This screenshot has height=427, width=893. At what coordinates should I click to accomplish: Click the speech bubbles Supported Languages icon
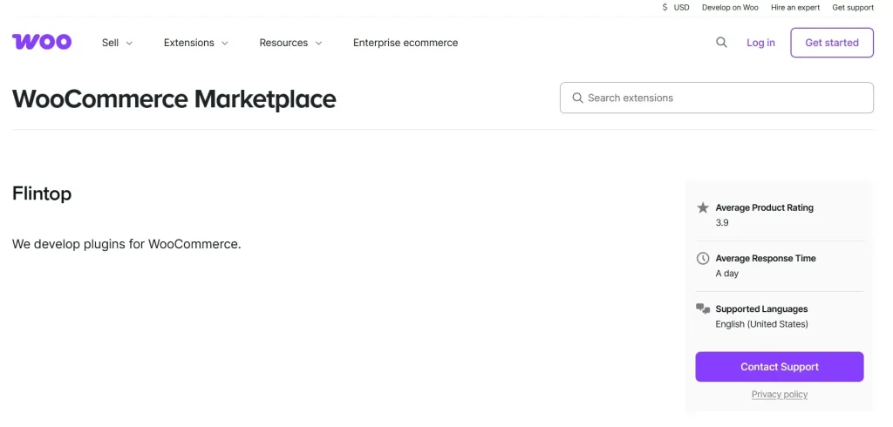click(x=703, y=308)
